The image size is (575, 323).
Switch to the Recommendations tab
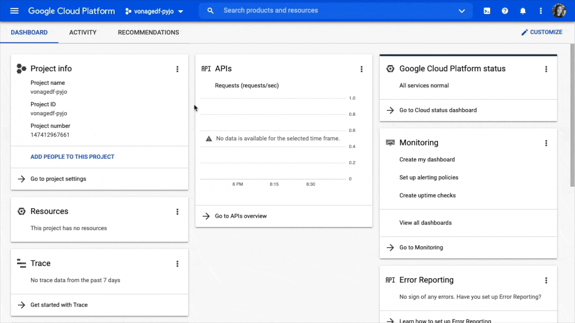(148, 32)
